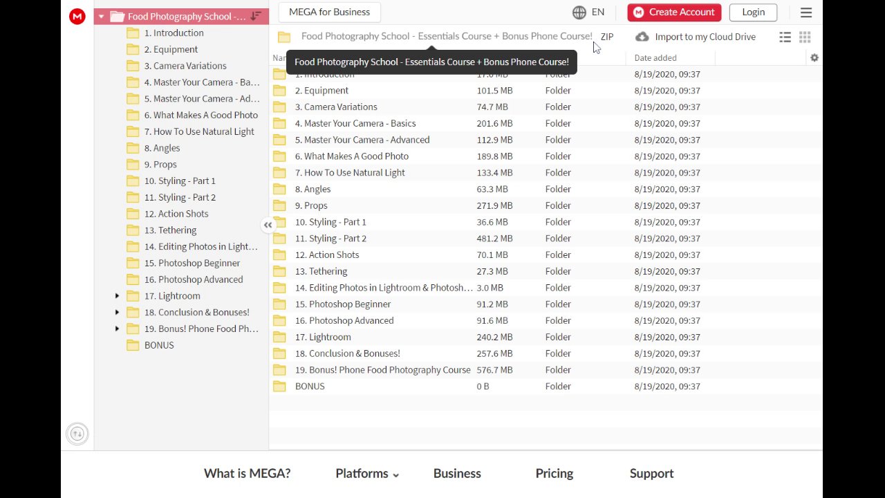The image size is (885, 498).
Task: Open the Platforms dropdown menu
Action: [x=367, y=474]
